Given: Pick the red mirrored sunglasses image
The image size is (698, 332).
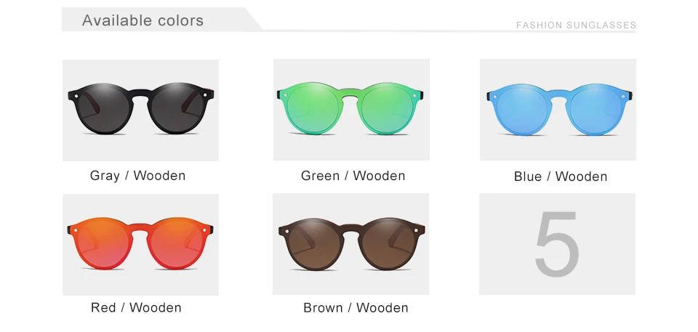Looking at the screenshot, I should [140, 245].
